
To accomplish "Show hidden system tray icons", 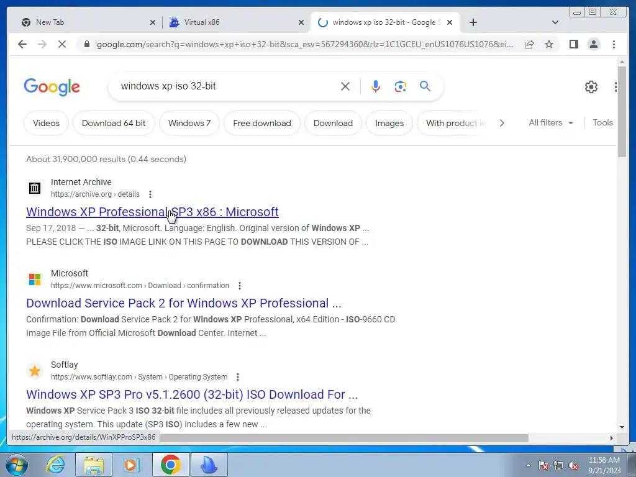I will pyautogui.click(x=528, y=465).
